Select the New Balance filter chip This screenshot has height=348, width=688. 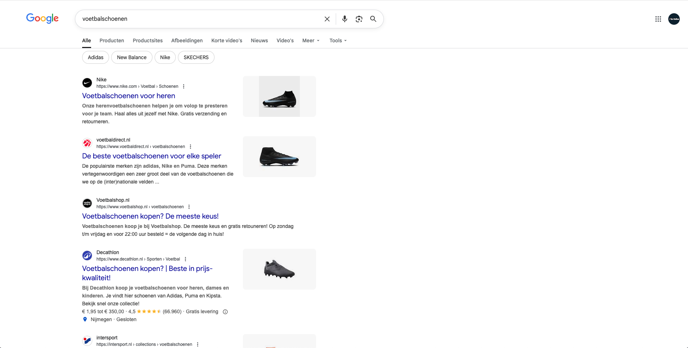(132, 57)
